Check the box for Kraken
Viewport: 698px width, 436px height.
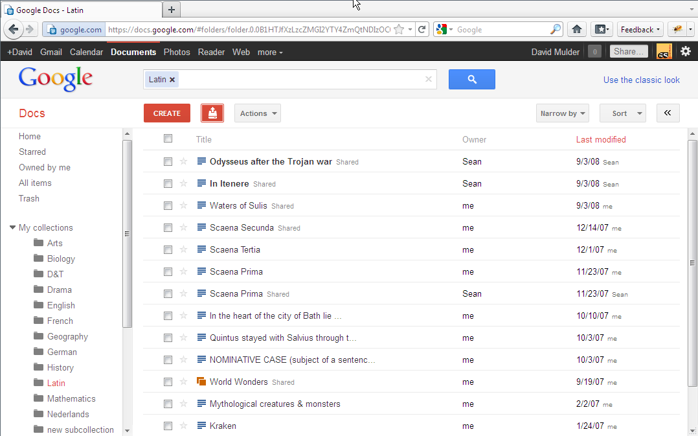(168, 426)
